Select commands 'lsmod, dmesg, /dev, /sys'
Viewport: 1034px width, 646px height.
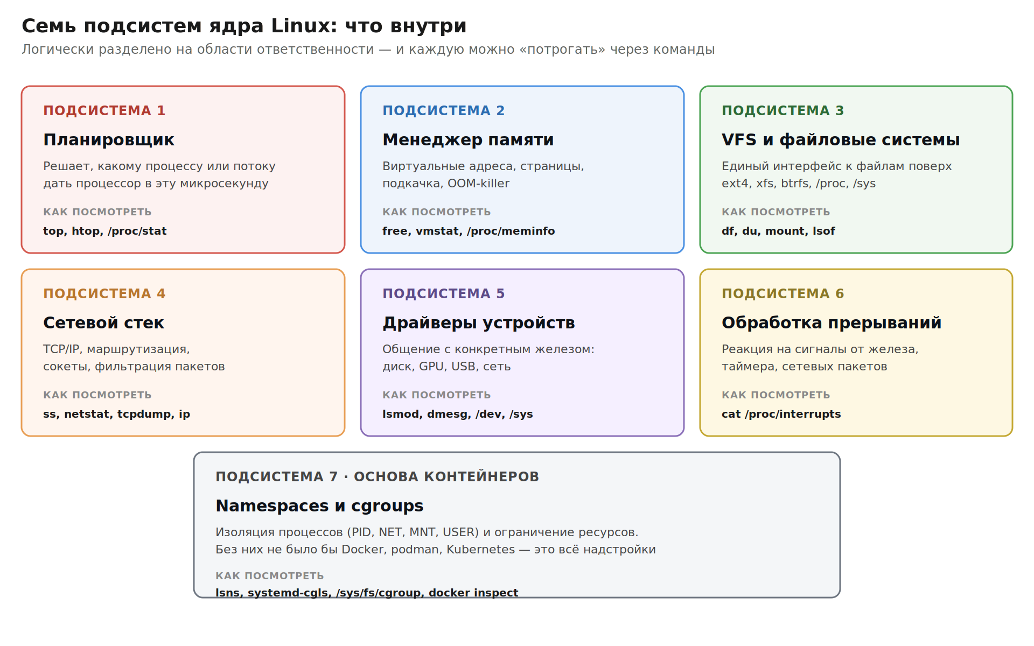(457, 414)
